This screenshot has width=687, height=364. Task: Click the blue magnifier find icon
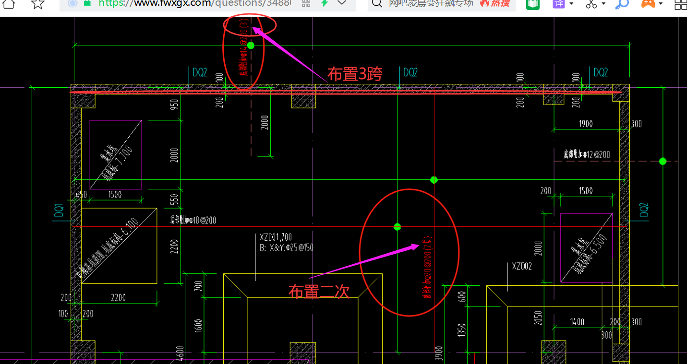(x=623, y=4)
